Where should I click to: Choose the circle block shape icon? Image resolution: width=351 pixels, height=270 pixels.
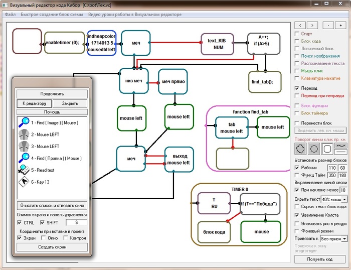314,149
